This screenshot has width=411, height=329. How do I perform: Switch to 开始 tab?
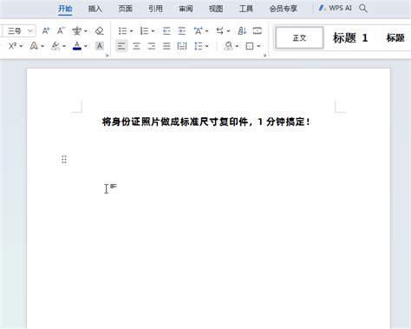tap(65, 9)
